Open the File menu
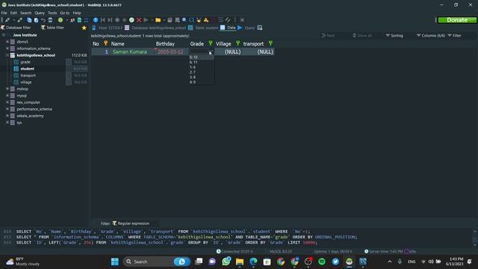 pos(4,13)
